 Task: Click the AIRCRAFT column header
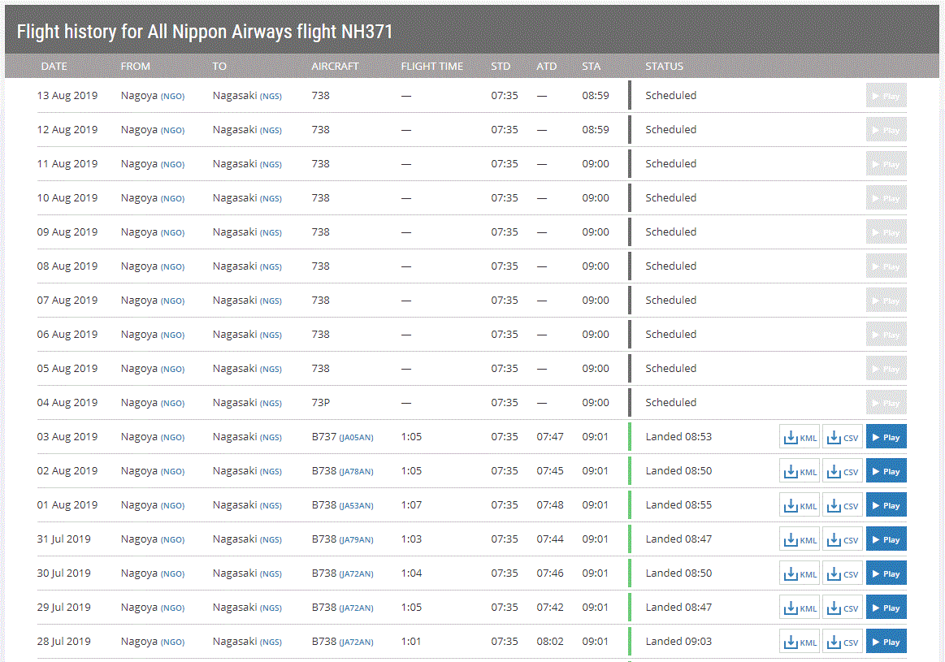pos(335,67)
